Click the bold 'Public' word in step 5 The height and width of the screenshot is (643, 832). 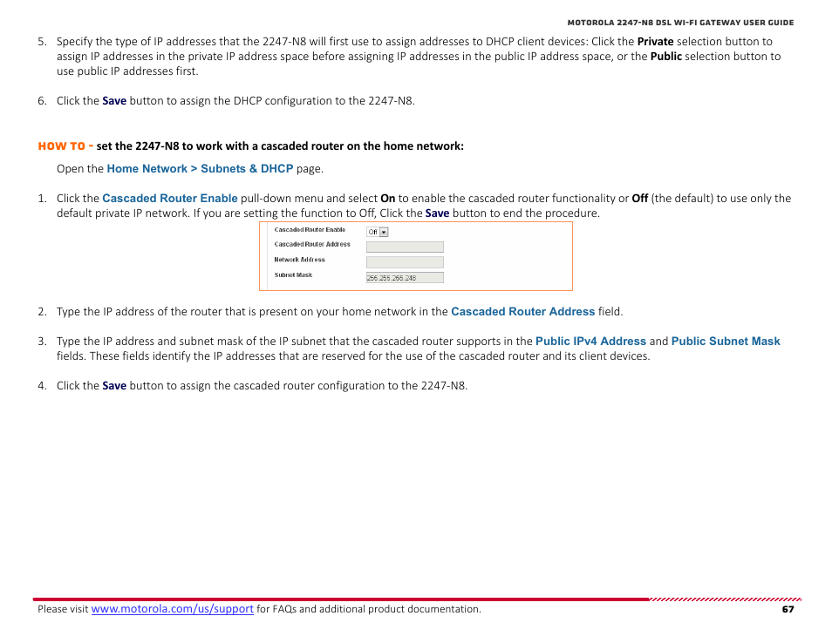(666, 56)
